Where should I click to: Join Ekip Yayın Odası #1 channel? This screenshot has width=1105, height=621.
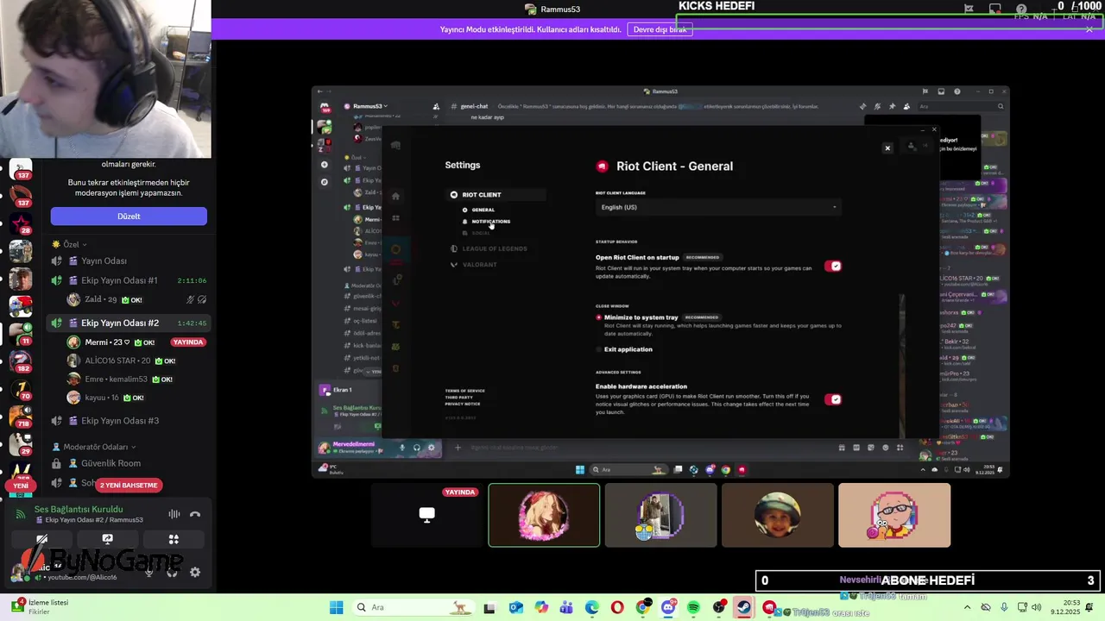(129, 280)
